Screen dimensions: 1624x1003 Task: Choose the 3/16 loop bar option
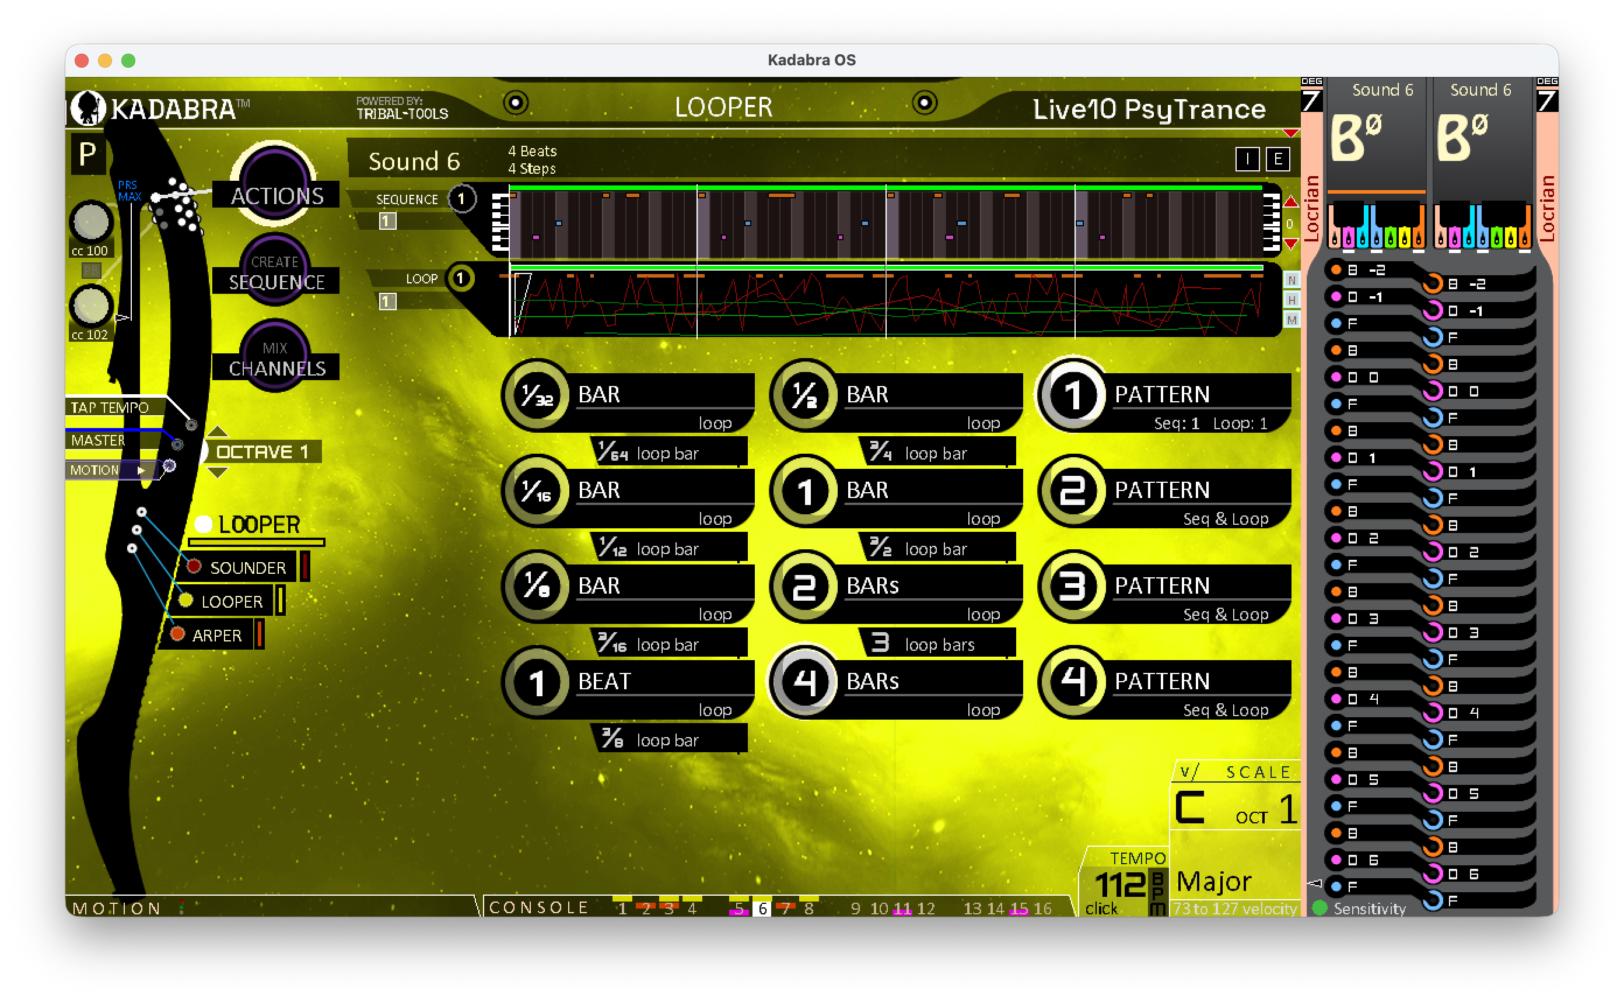pyautogui.click(x=670, y=643)
